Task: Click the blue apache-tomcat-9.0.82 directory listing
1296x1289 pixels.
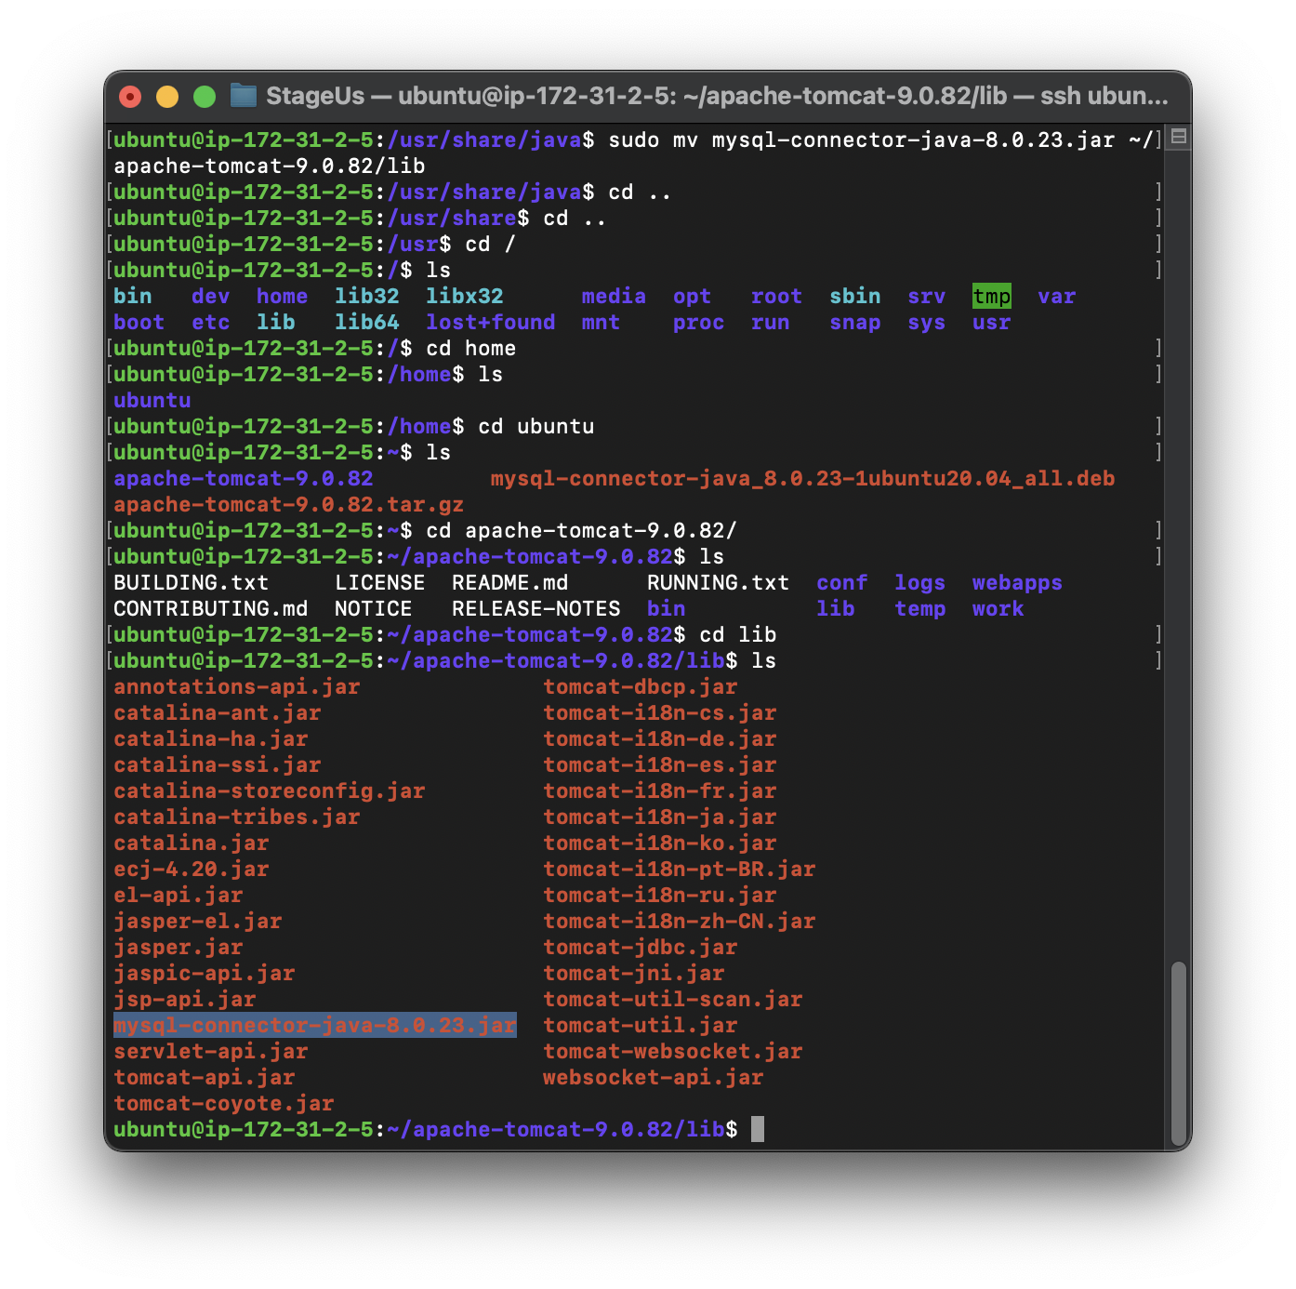Action: point(244,479)
